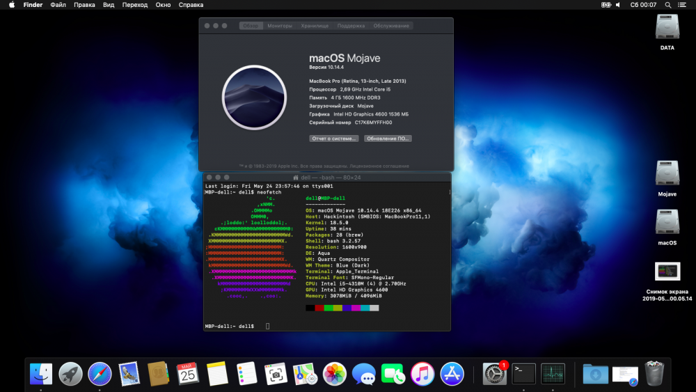This screenshot has width=696, height=392.
Task: Open Launchpad from the dock
Action: tap(70, 374)
